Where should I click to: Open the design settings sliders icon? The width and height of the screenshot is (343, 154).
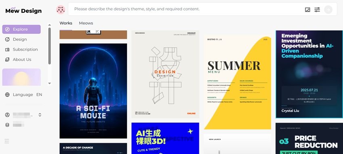pyautogui.click(x=317, y=10)
